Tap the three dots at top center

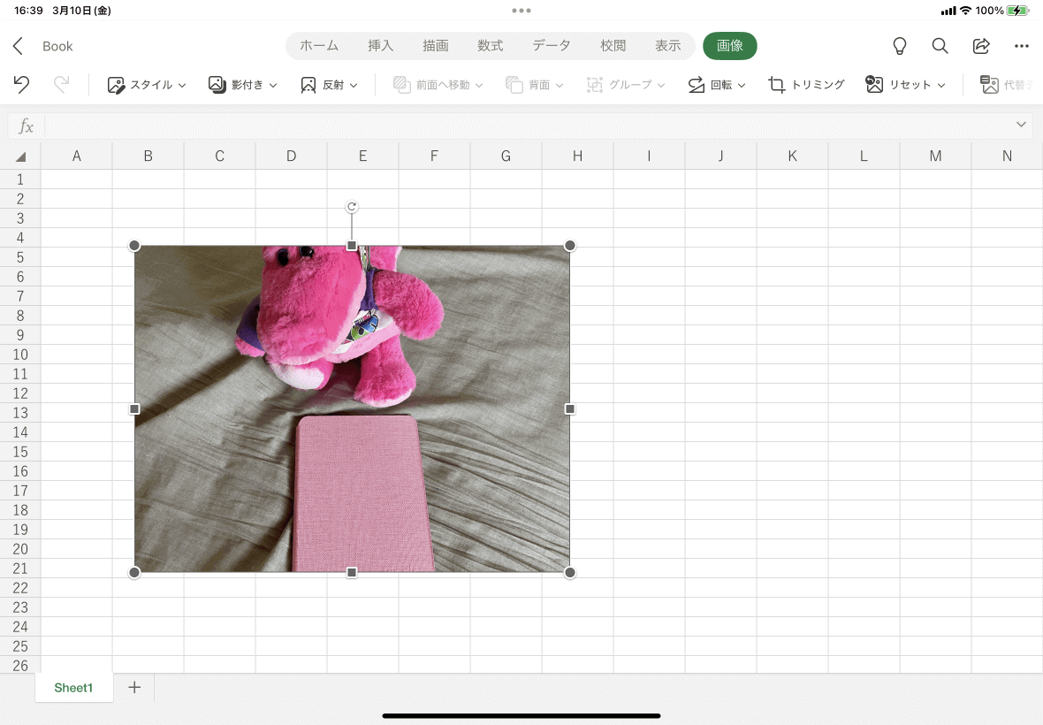point(521,11)
